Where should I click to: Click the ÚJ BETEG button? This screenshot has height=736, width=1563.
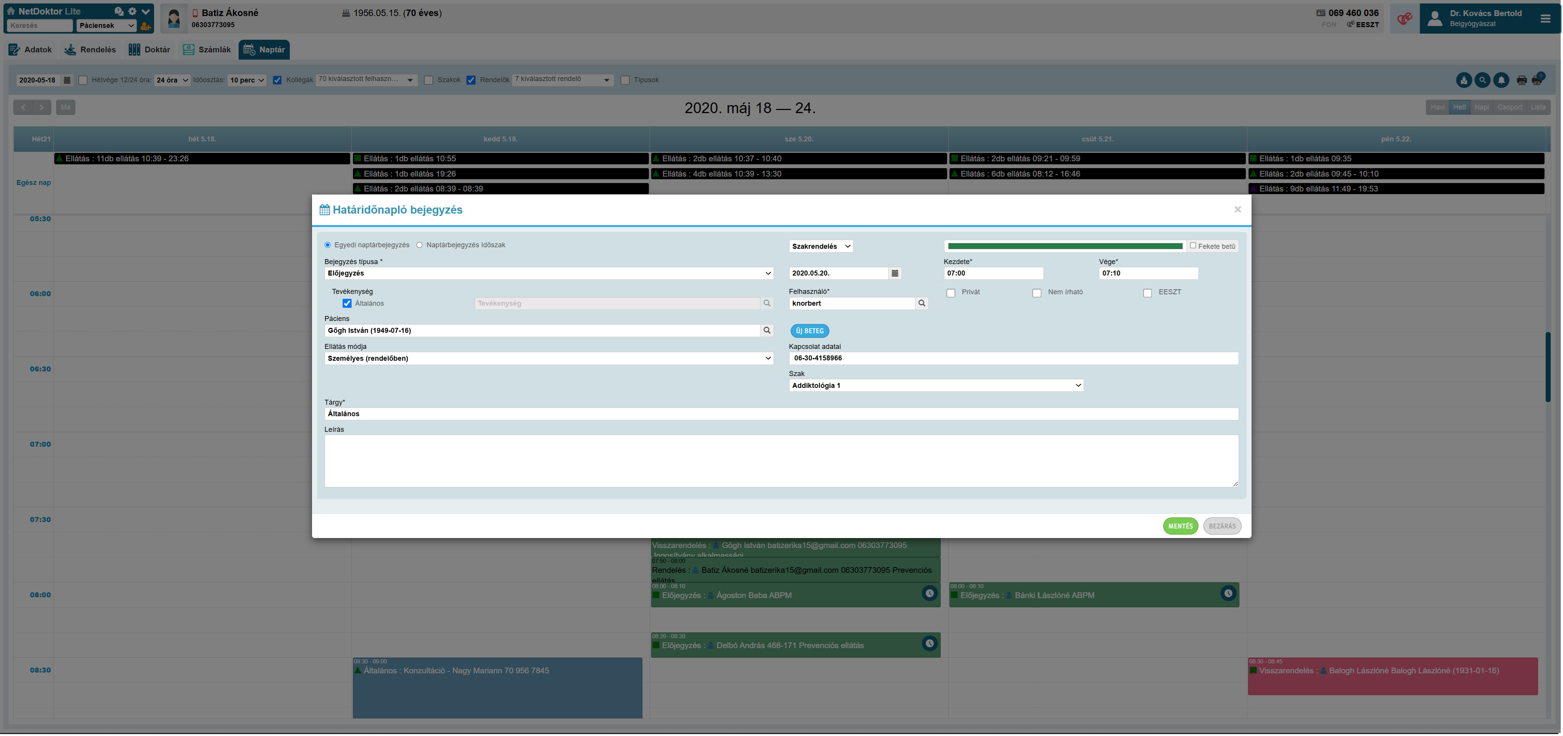tap(809, 332)
